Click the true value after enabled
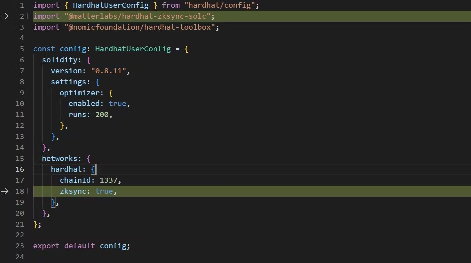The height and width of the screenshot is (263, 471). (117, 104)
